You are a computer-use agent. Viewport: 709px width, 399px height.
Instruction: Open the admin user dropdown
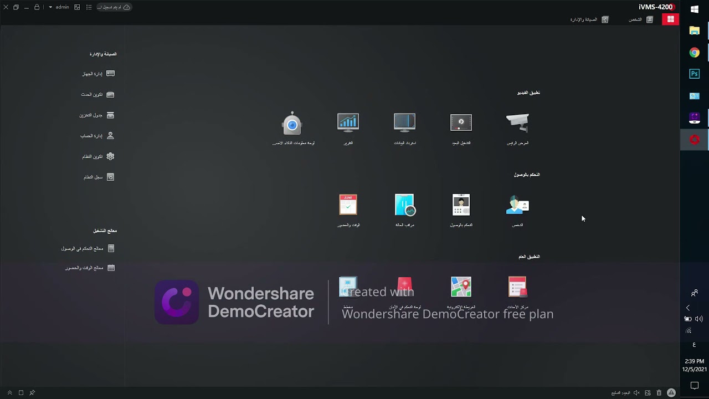[x=59, y=7]
